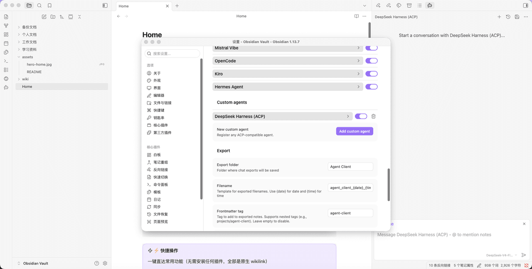
Task: Open the bookmarks panel icon
Action: (x=49, y=5)
